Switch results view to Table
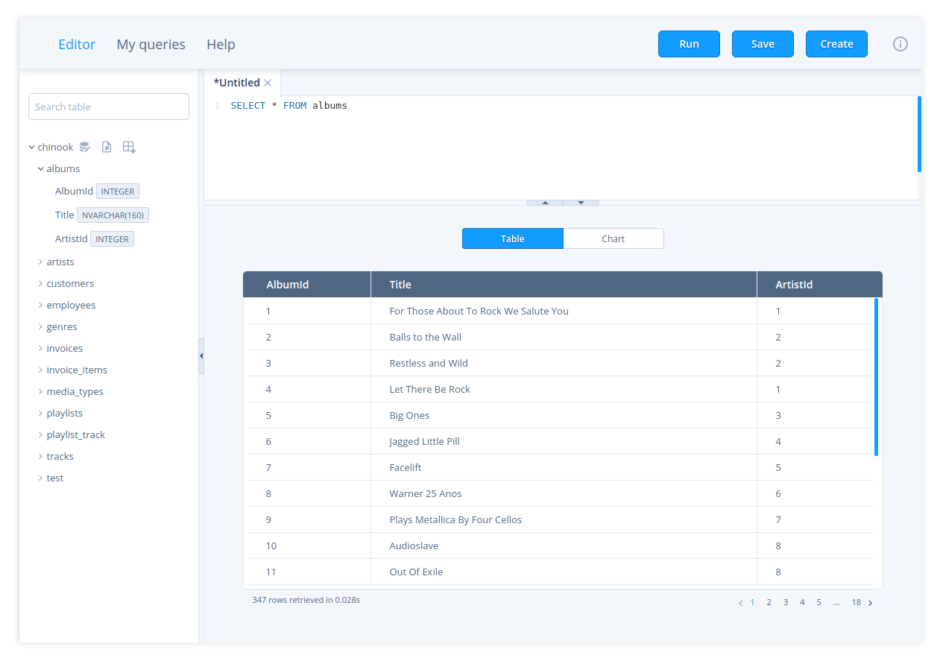Screen dimensions: 940x661 (512, 238)
